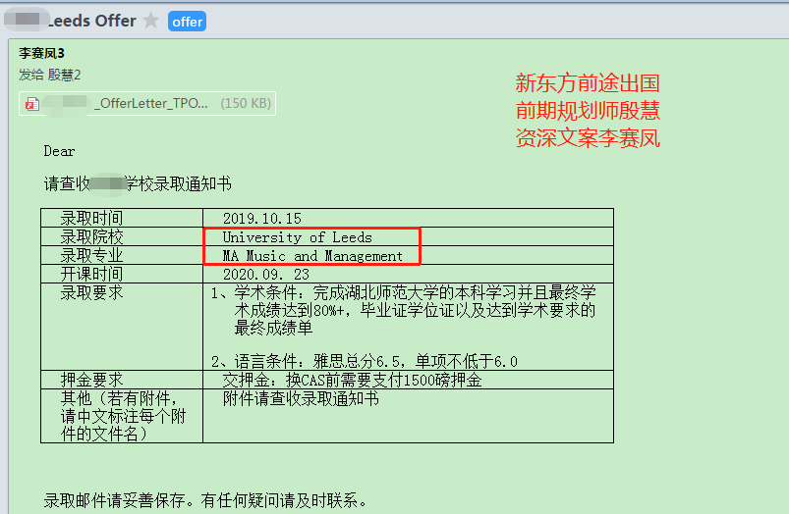Click the 学术条件 academic requirement text

(403, 310)
